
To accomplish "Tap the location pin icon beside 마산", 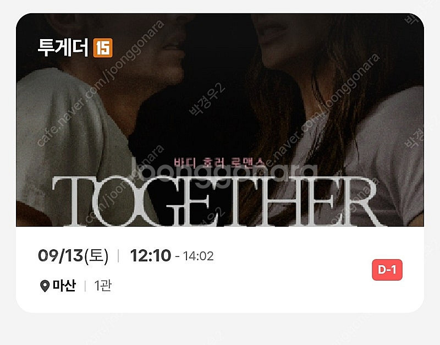I will click(45, 286).
